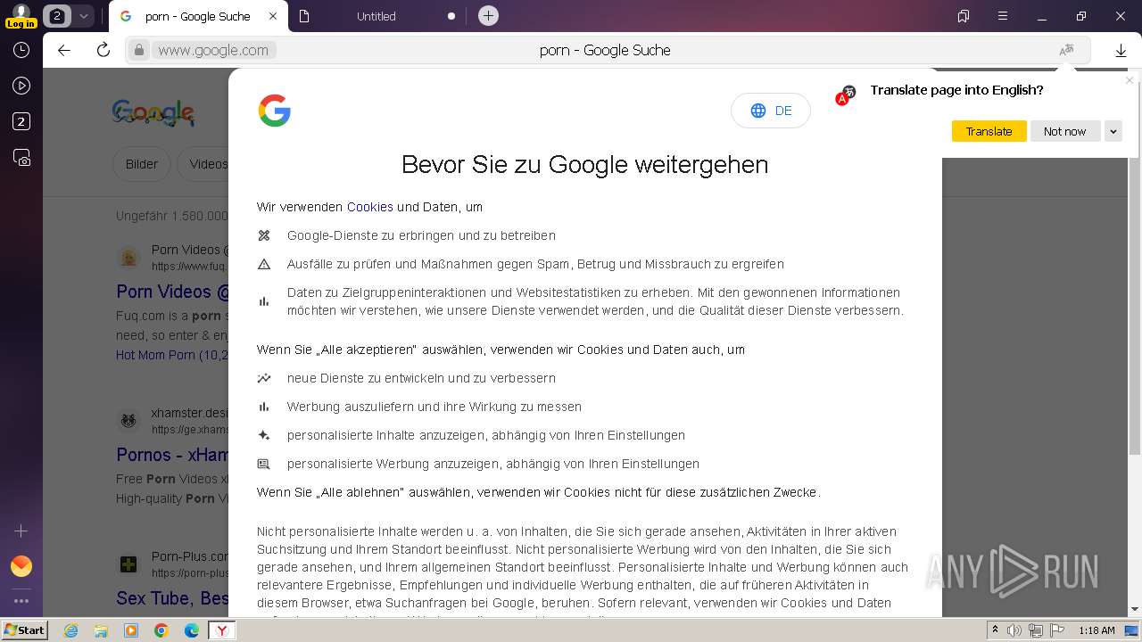1142x642 pixels.
Task: Open the orange mail sidebar icon
Action: tap(21, 566)
